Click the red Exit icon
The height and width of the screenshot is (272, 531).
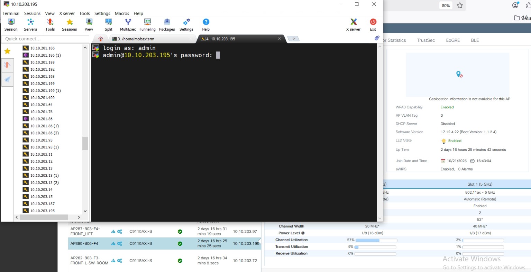tap(373, 25)
